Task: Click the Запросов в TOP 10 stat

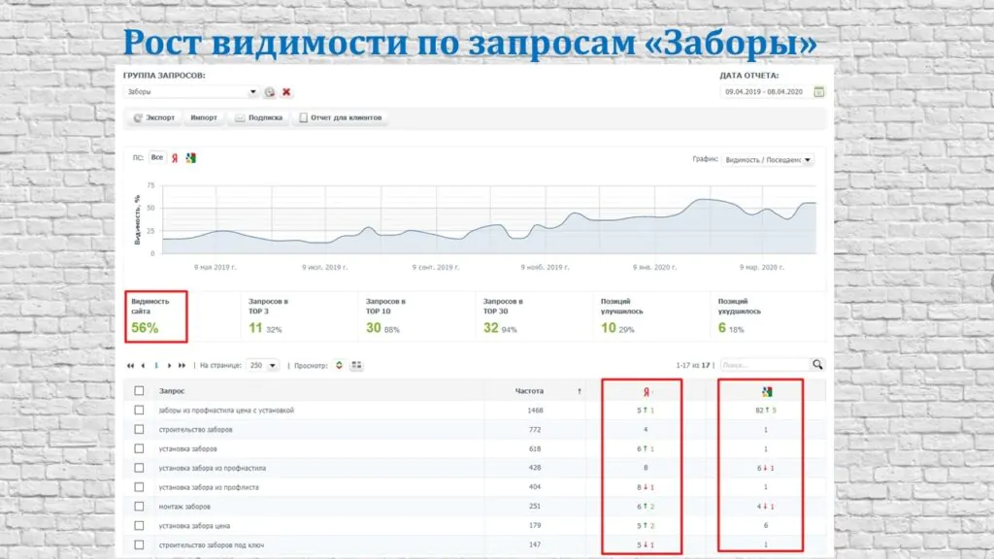Action: 384,315
